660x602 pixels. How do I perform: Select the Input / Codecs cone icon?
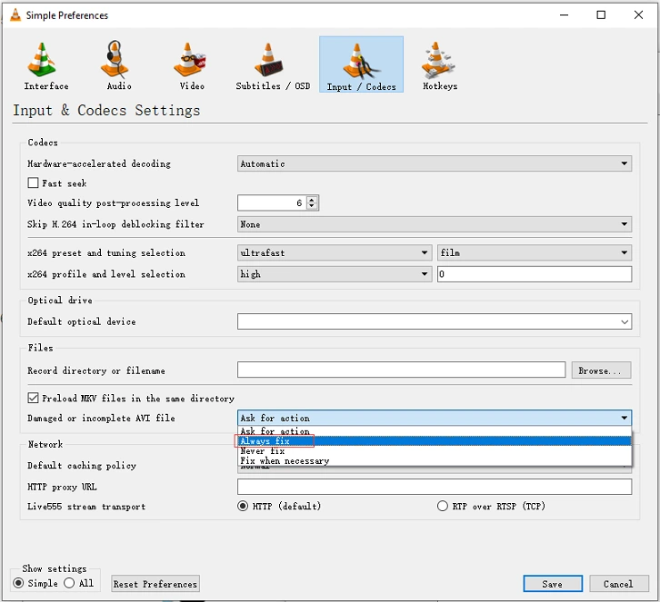click(x=361, y=64)
